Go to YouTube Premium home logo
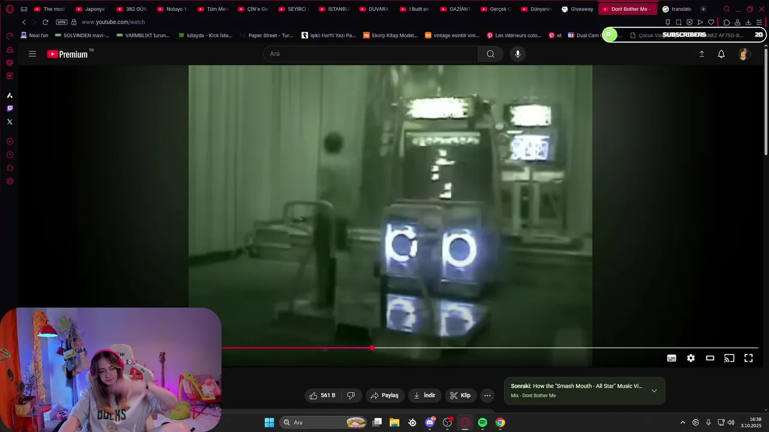Viewport: 769px width, 432px height. point(68,54)
